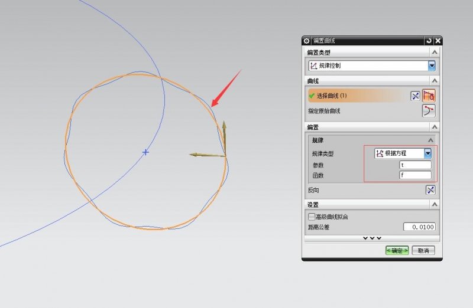Expand more options with bottom triple arrows
Image resolution: width=473 pixels, height=308 pixels.
coord(372,238)
